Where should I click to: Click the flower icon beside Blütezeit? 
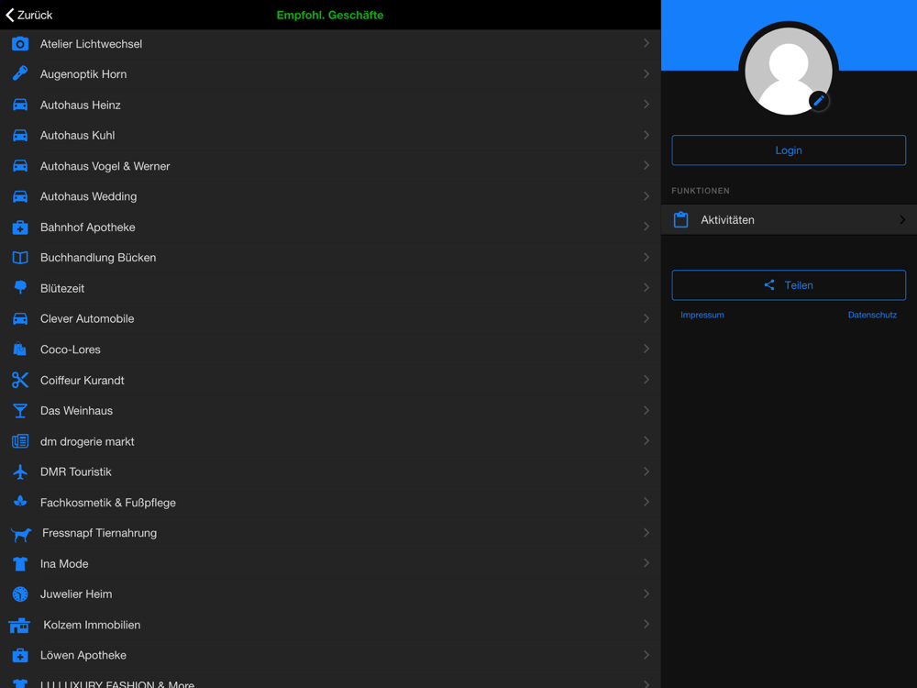coord(20,288)
